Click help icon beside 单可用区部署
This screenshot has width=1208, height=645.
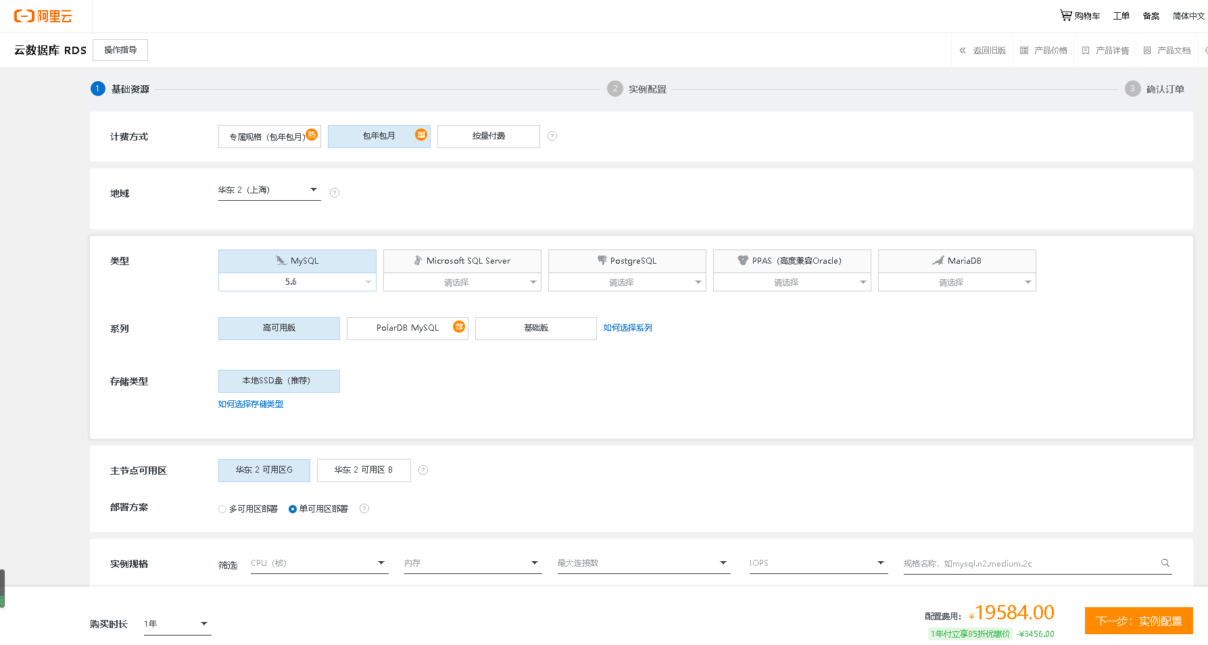(364, 508)
